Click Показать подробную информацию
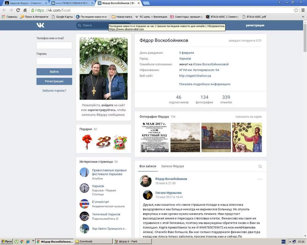Viewport: 307px width, 245px height. click(x=204, y=84)
